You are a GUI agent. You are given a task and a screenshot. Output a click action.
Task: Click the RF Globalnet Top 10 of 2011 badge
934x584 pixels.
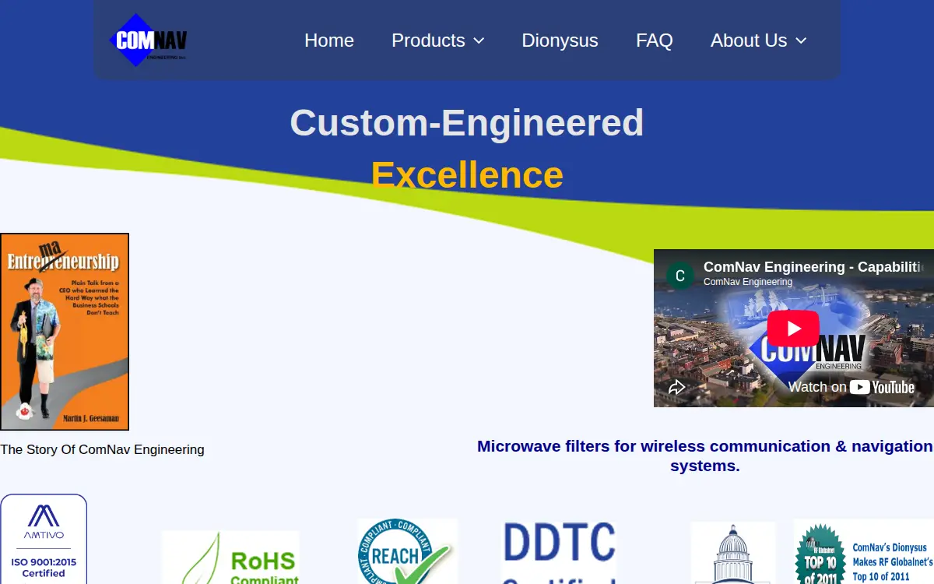864,552
